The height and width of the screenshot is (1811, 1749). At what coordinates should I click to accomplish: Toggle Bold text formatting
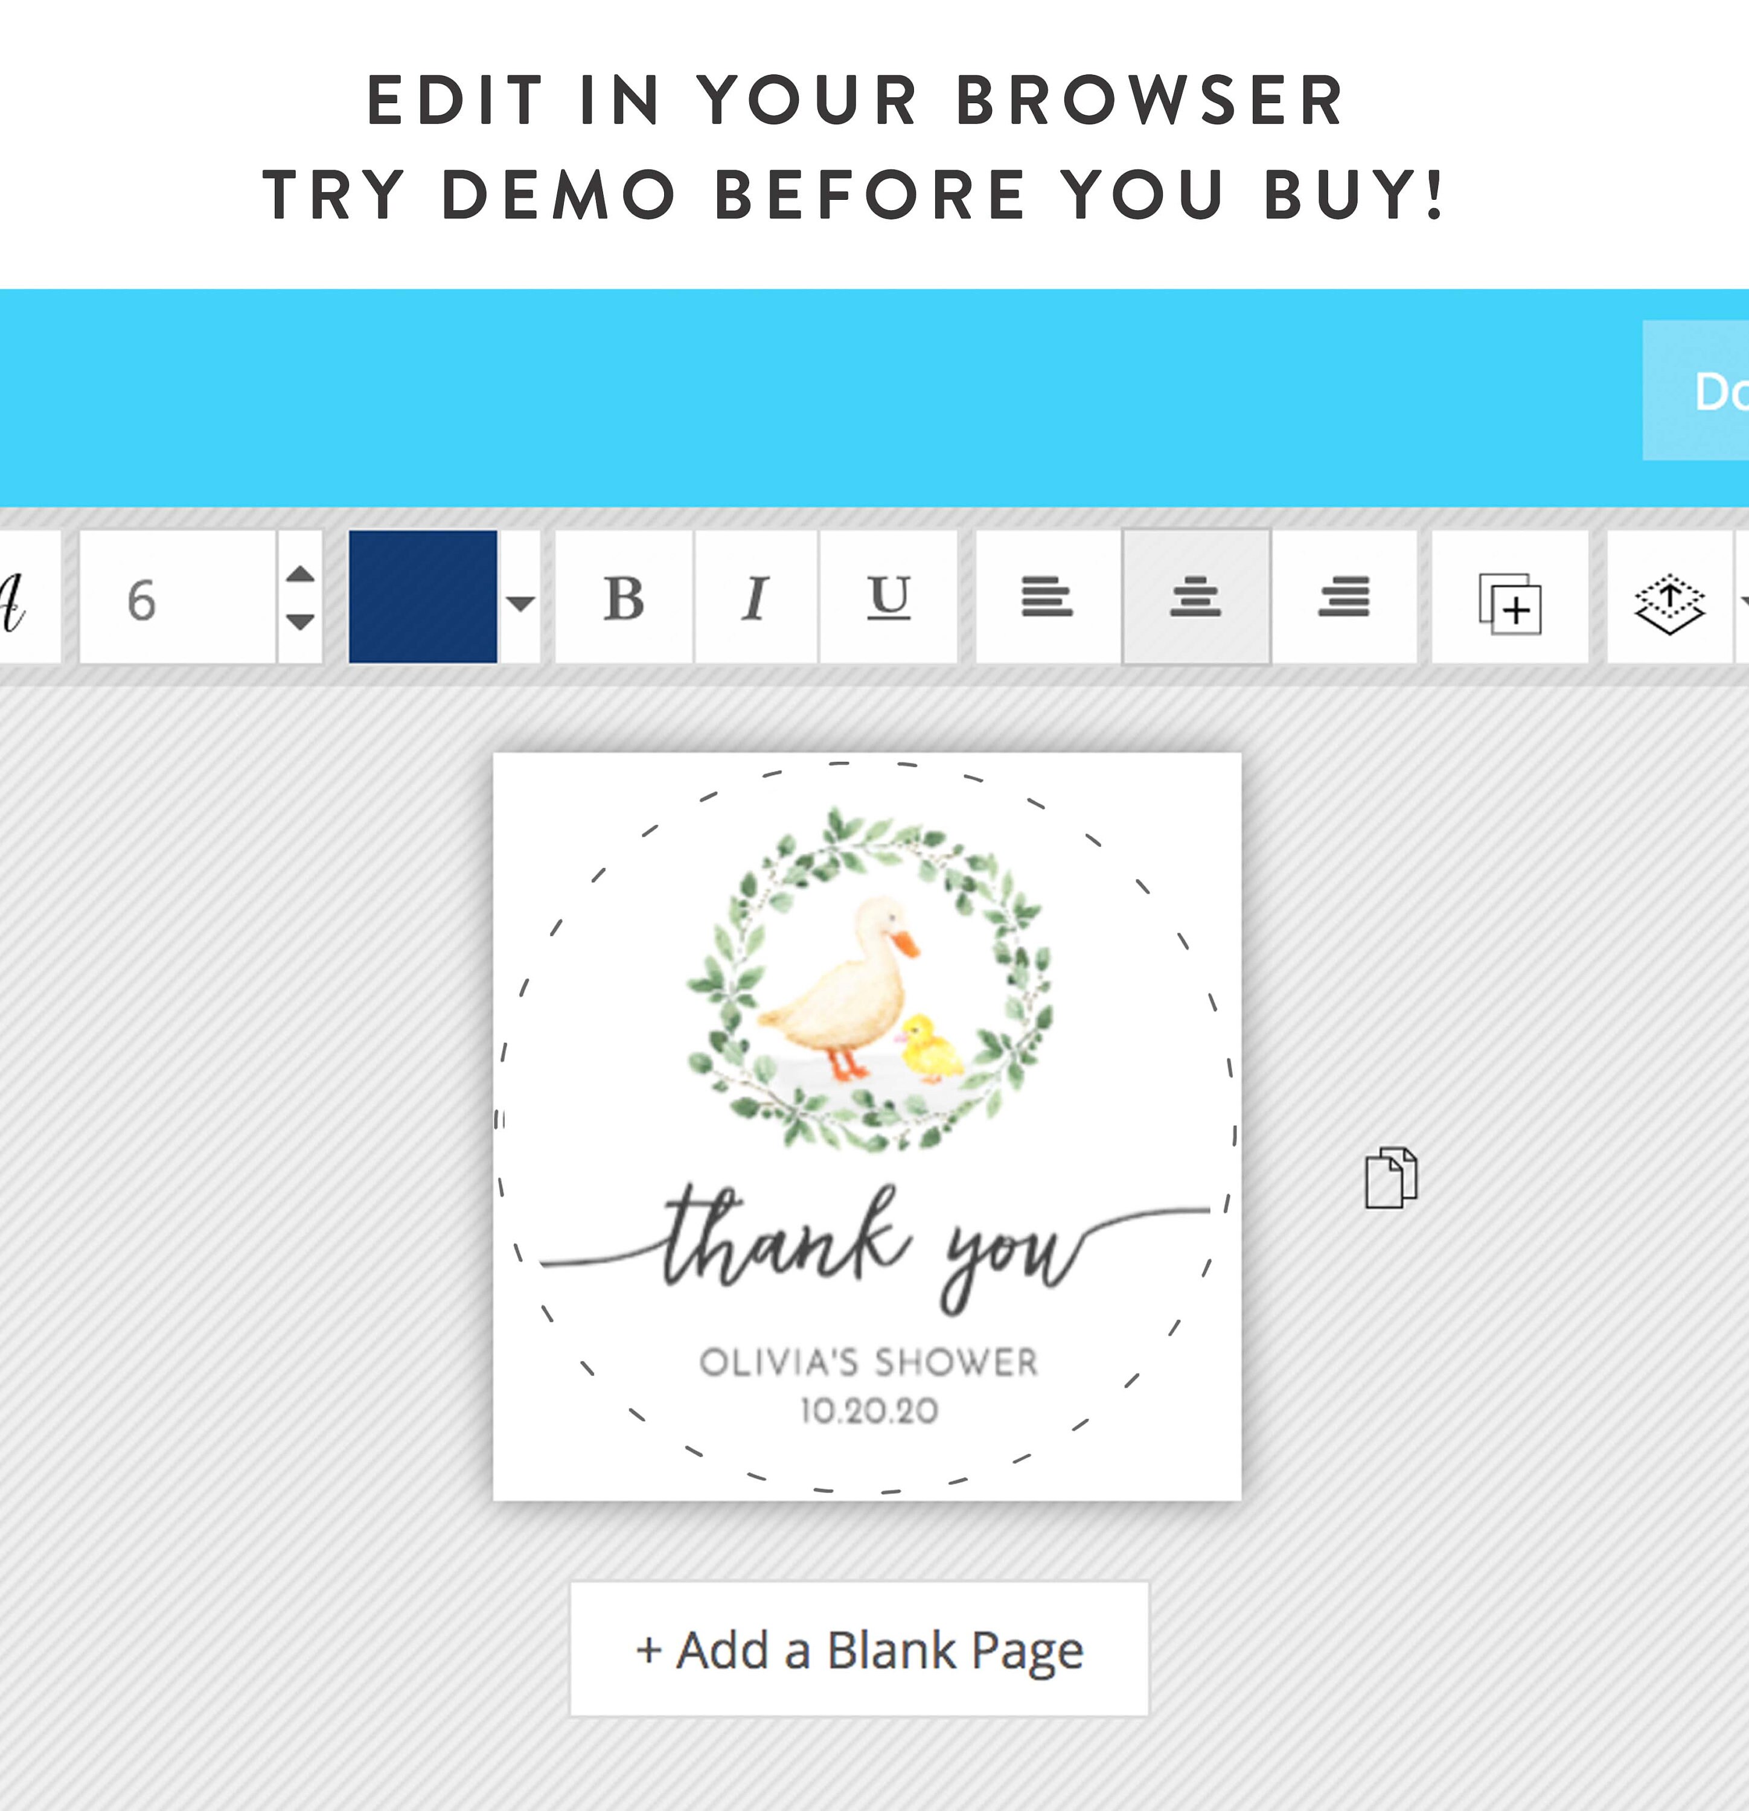point(625,597)
